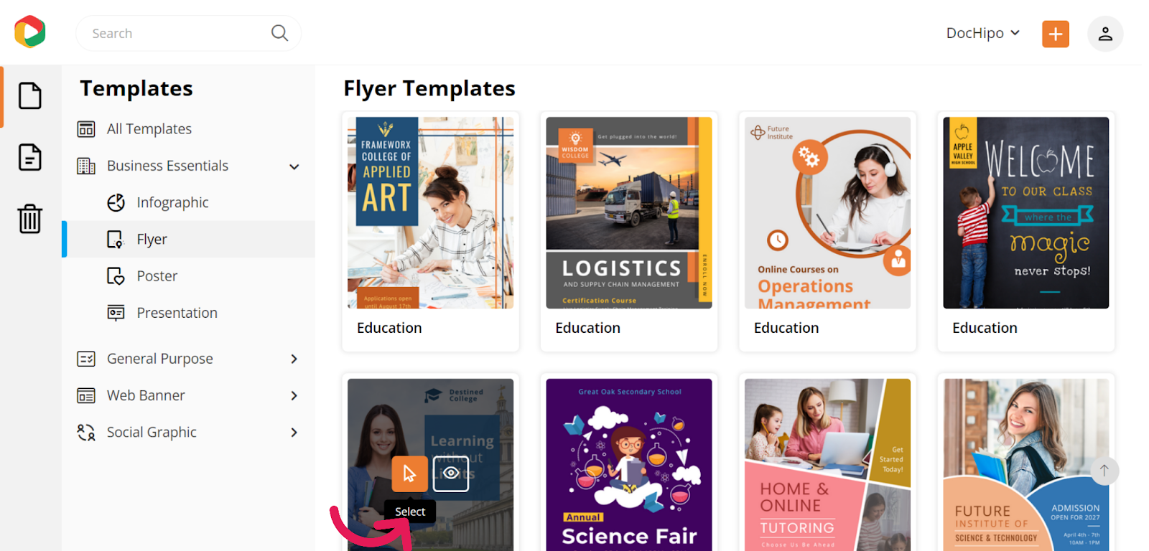Open the user profile icon
The height and width of the screenshot is (551, 1149).
point(1105,34)
